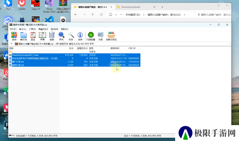Click the breadcrumb ellipsis in Explorer
The height and width of the screenshot is (141, 239).
click(121, 15)
